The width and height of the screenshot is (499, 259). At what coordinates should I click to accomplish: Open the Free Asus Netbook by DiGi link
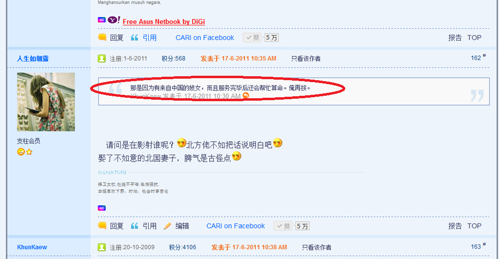click(x=164, y=22)
